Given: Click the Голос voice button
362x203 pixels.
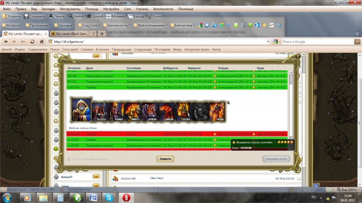Looking at the screenshot, I should tap(154, 16).
